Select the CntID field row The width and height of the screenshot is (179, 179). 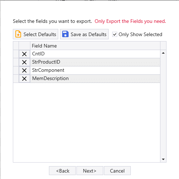click(x=95, y=54)
